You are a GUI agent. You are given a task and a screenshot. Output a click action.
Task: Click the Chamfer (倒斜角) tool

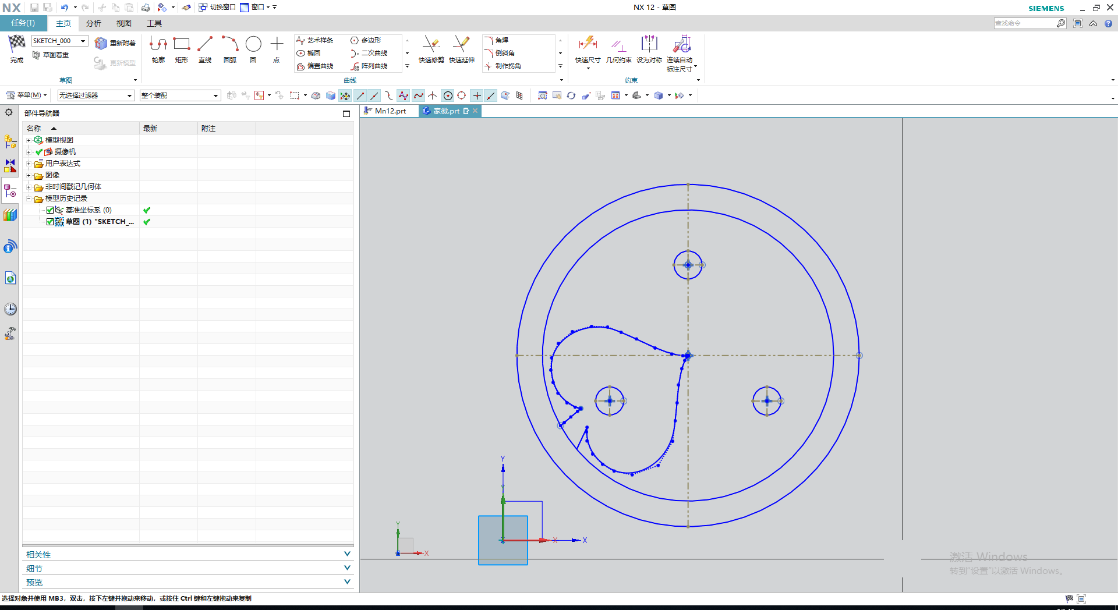(499, 53)
